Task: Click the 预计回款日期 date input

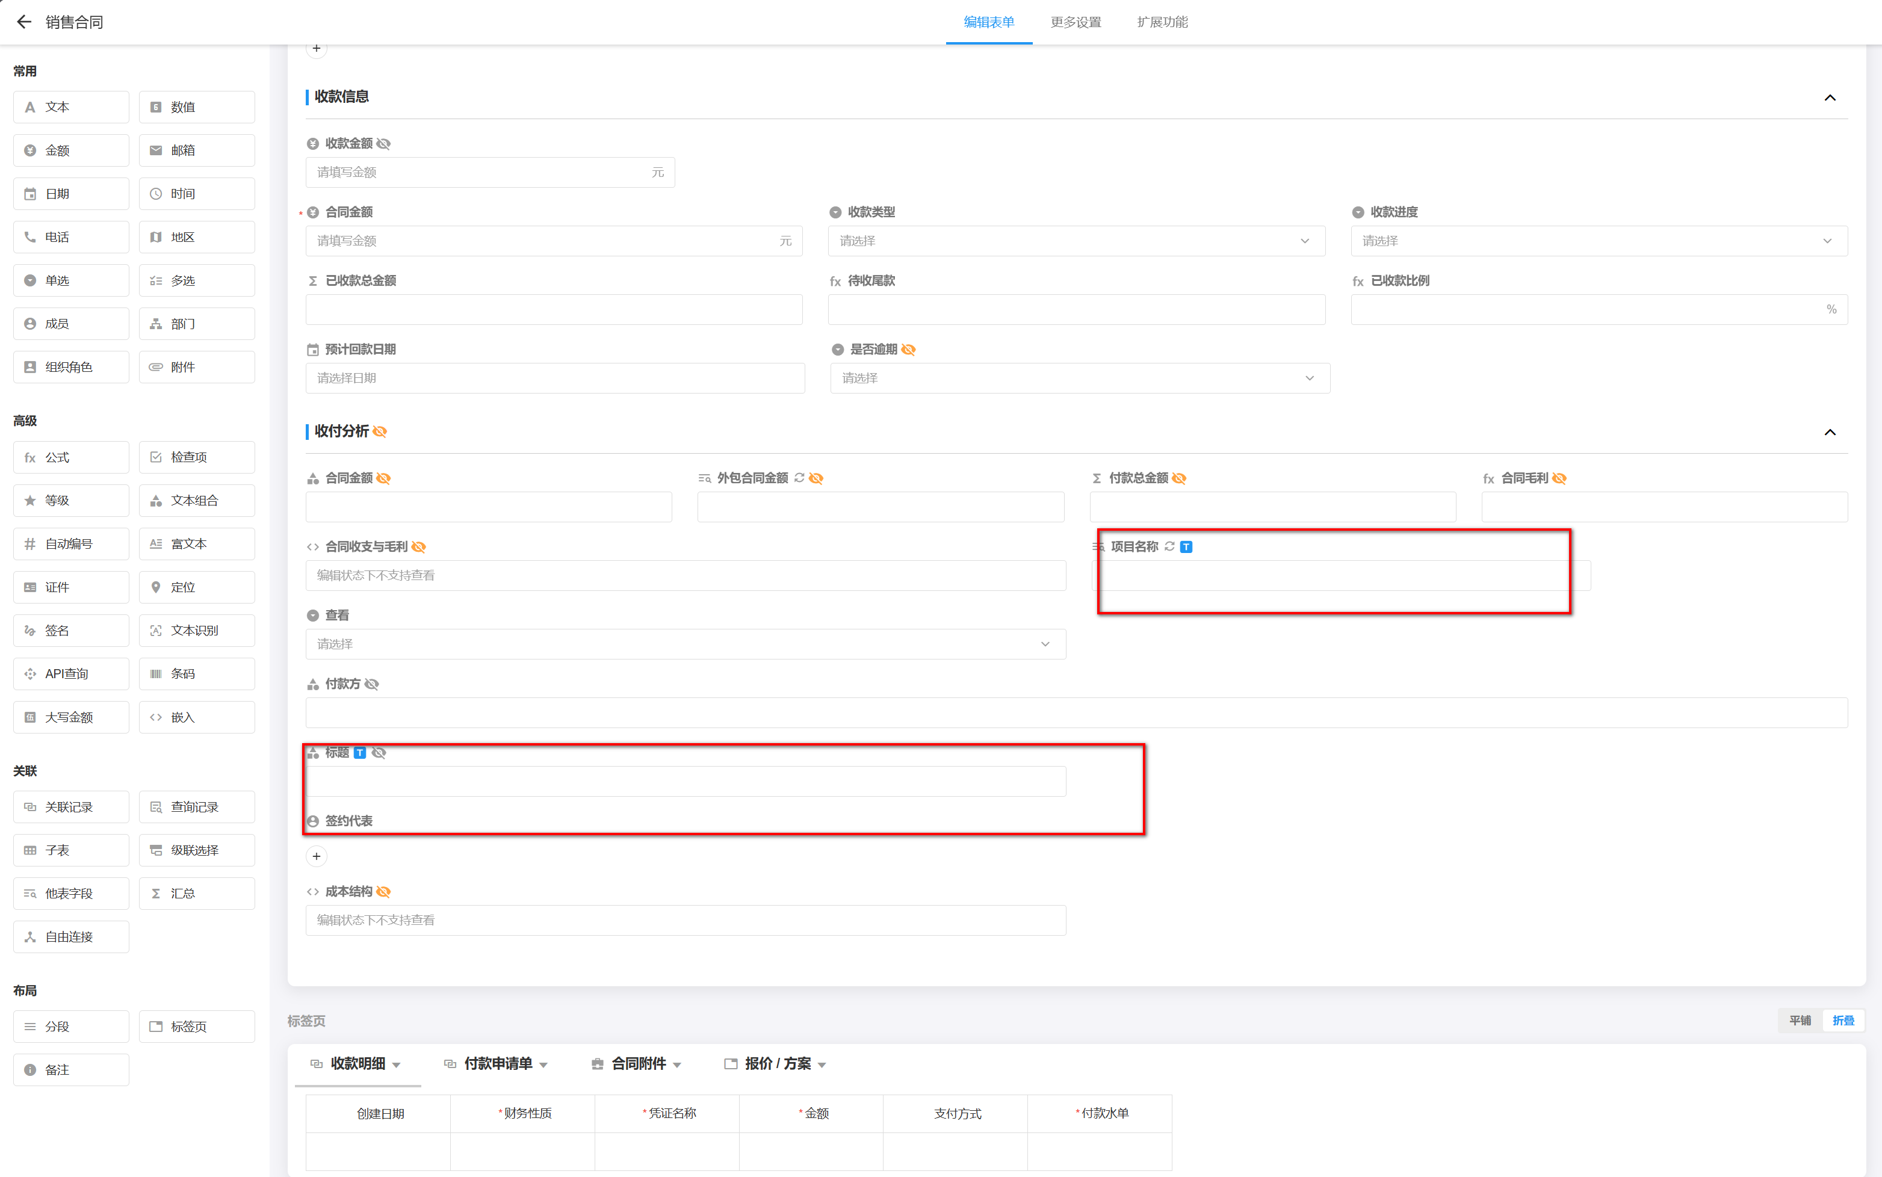Action: pyautogui.click(x=554, y=378)
